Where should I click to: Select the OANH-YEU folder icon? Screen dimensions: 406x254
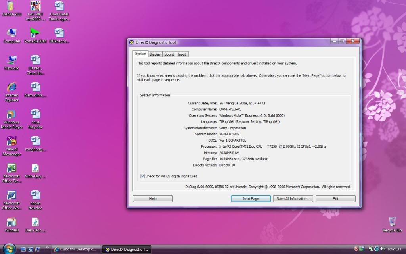[11, 6]
